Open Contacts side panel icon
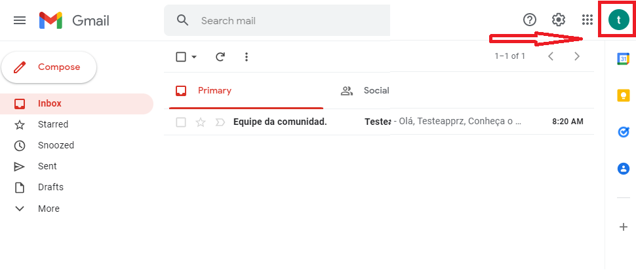Viewport: 636px width, 270px height. tap(624, 168)
